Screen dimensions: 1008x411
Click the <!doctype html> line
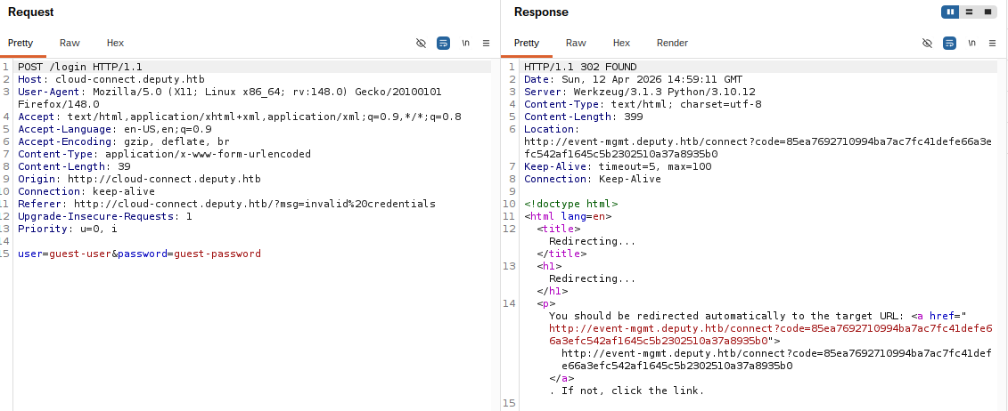pyautogui.click(x=571, y=204)
